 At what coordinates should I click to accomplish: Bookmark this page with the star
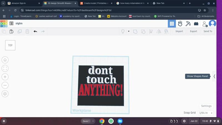(205, 10)
